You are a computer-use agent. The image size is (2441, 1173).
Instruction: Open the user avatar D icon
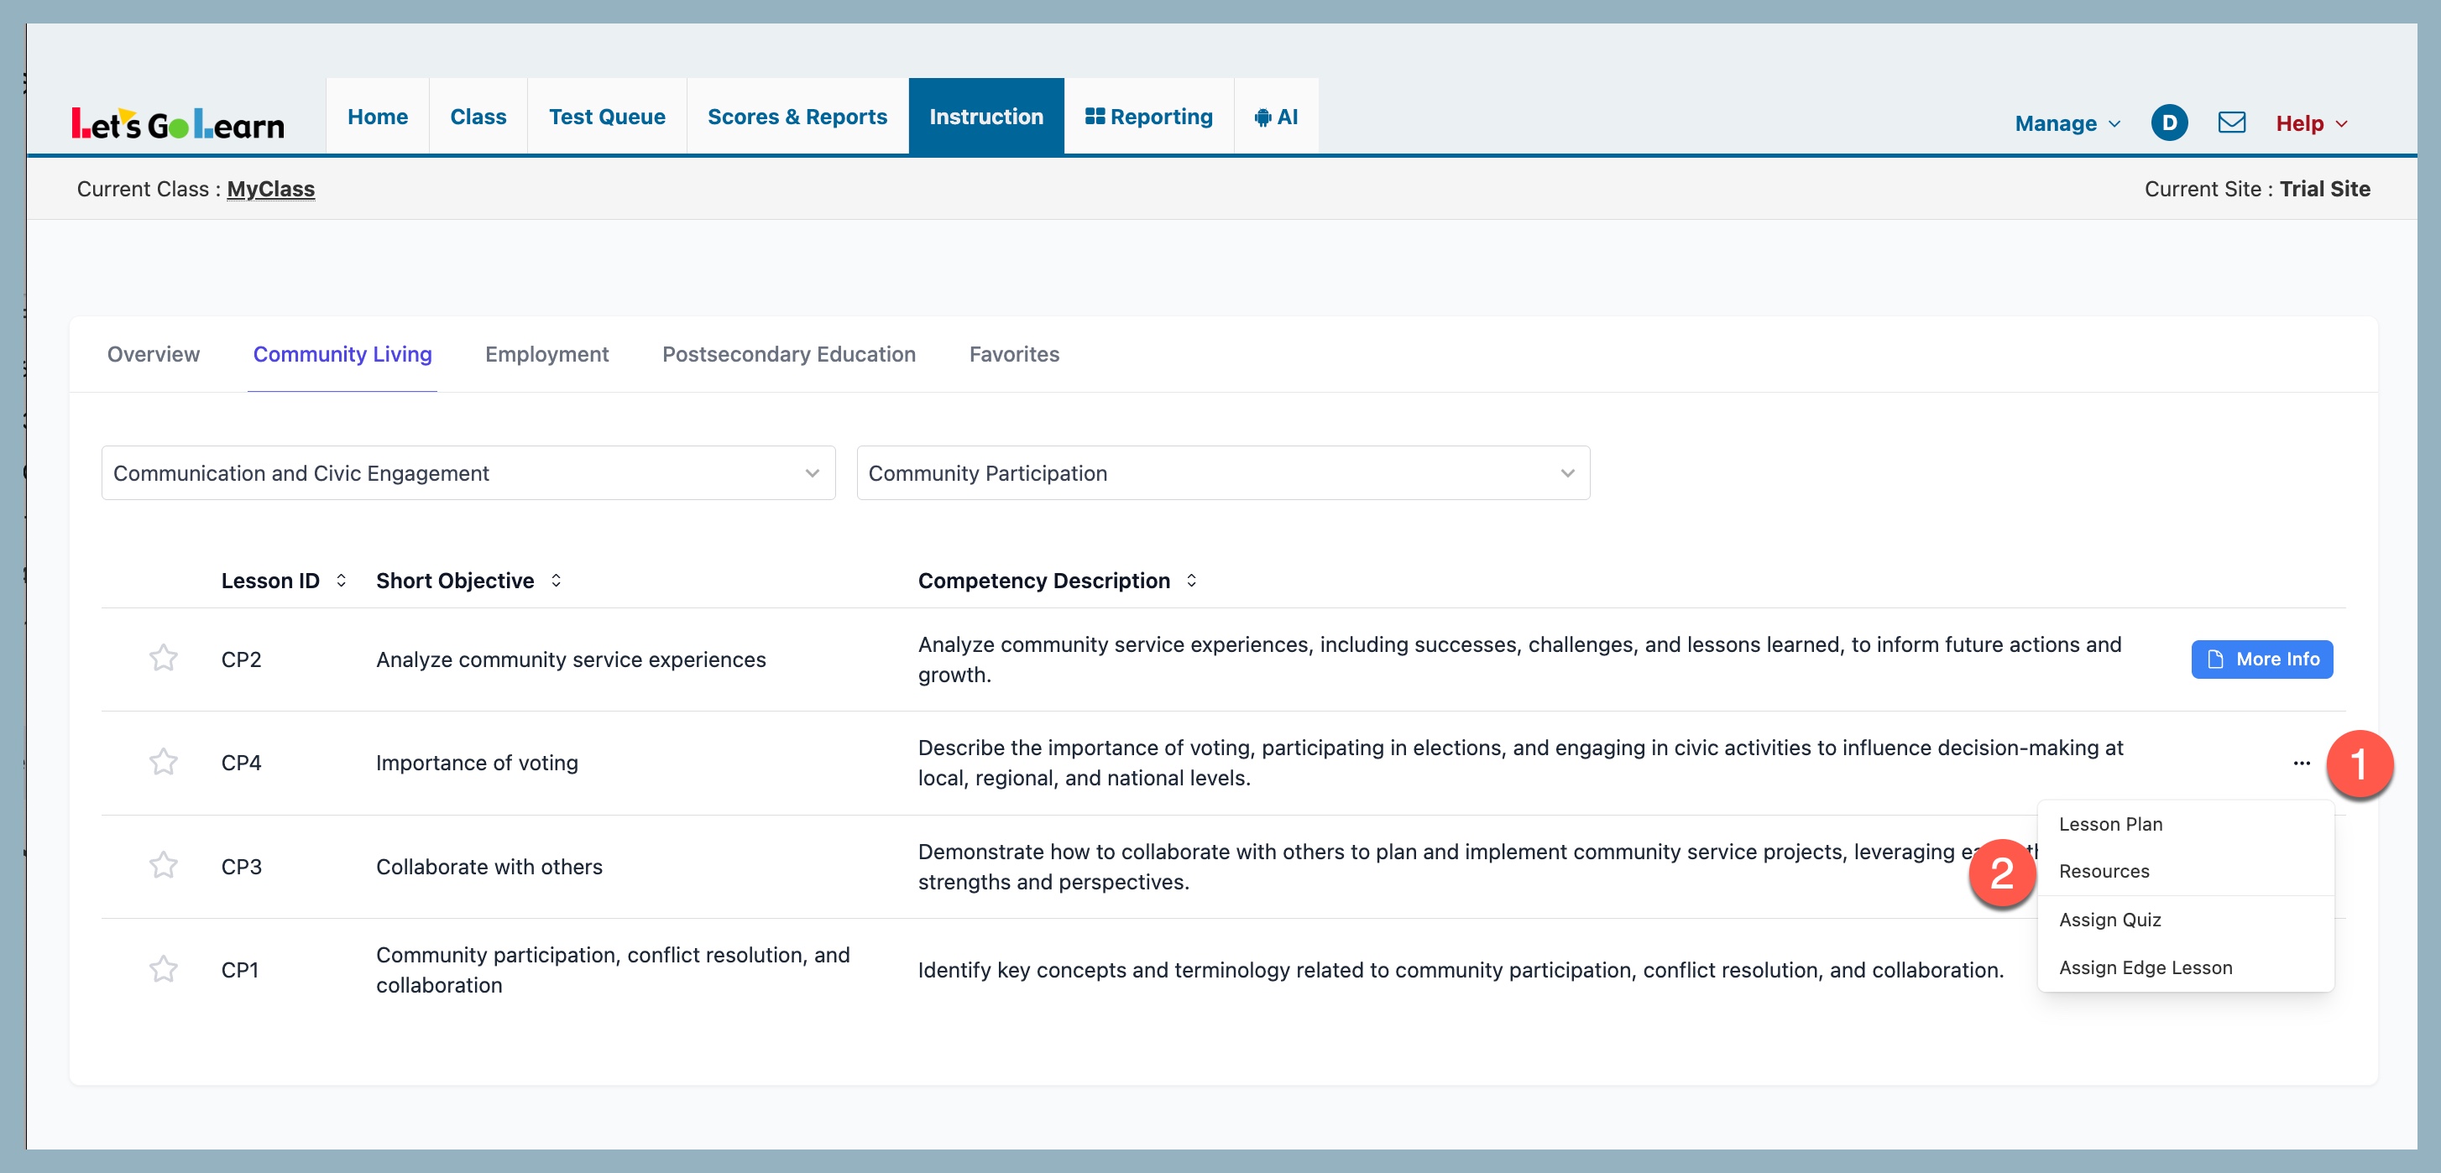2168,123
